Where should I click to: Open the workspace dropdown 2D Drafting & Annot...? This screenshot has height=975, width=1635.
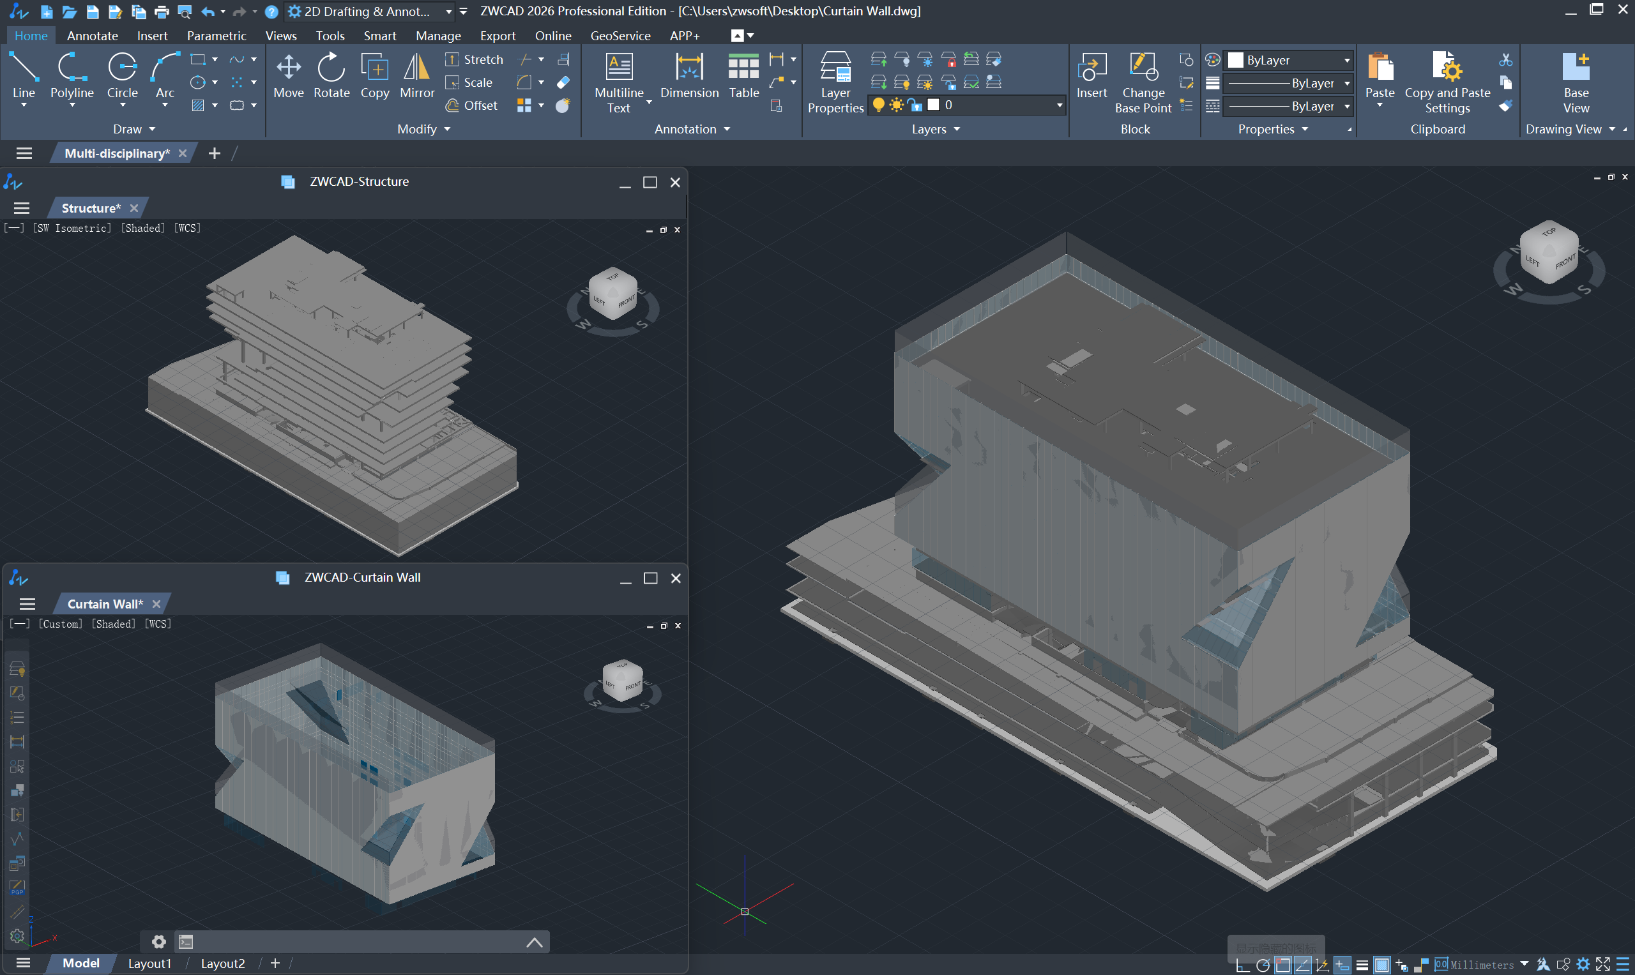370,11
